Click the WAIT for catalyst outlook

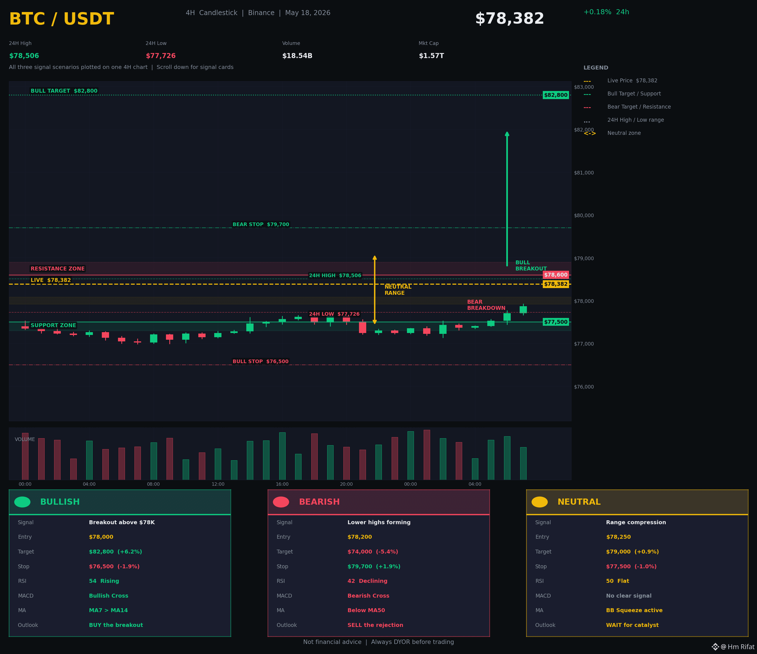coord(632,625)
